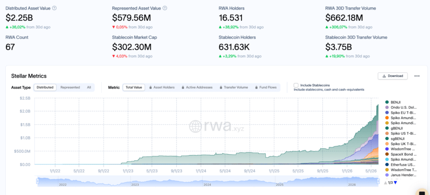Click the Download button
This screenshot has height=195, width=430.
pos(393,76)
